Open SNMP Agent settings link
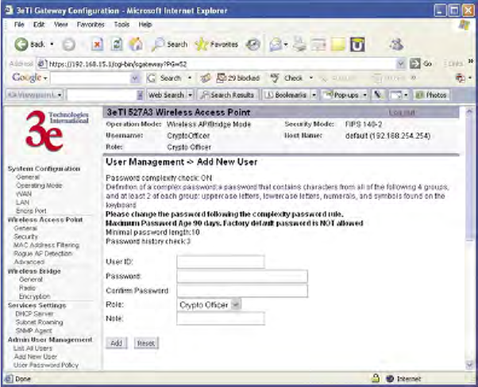Screen dimensions: 478x387 pos(33,331)
